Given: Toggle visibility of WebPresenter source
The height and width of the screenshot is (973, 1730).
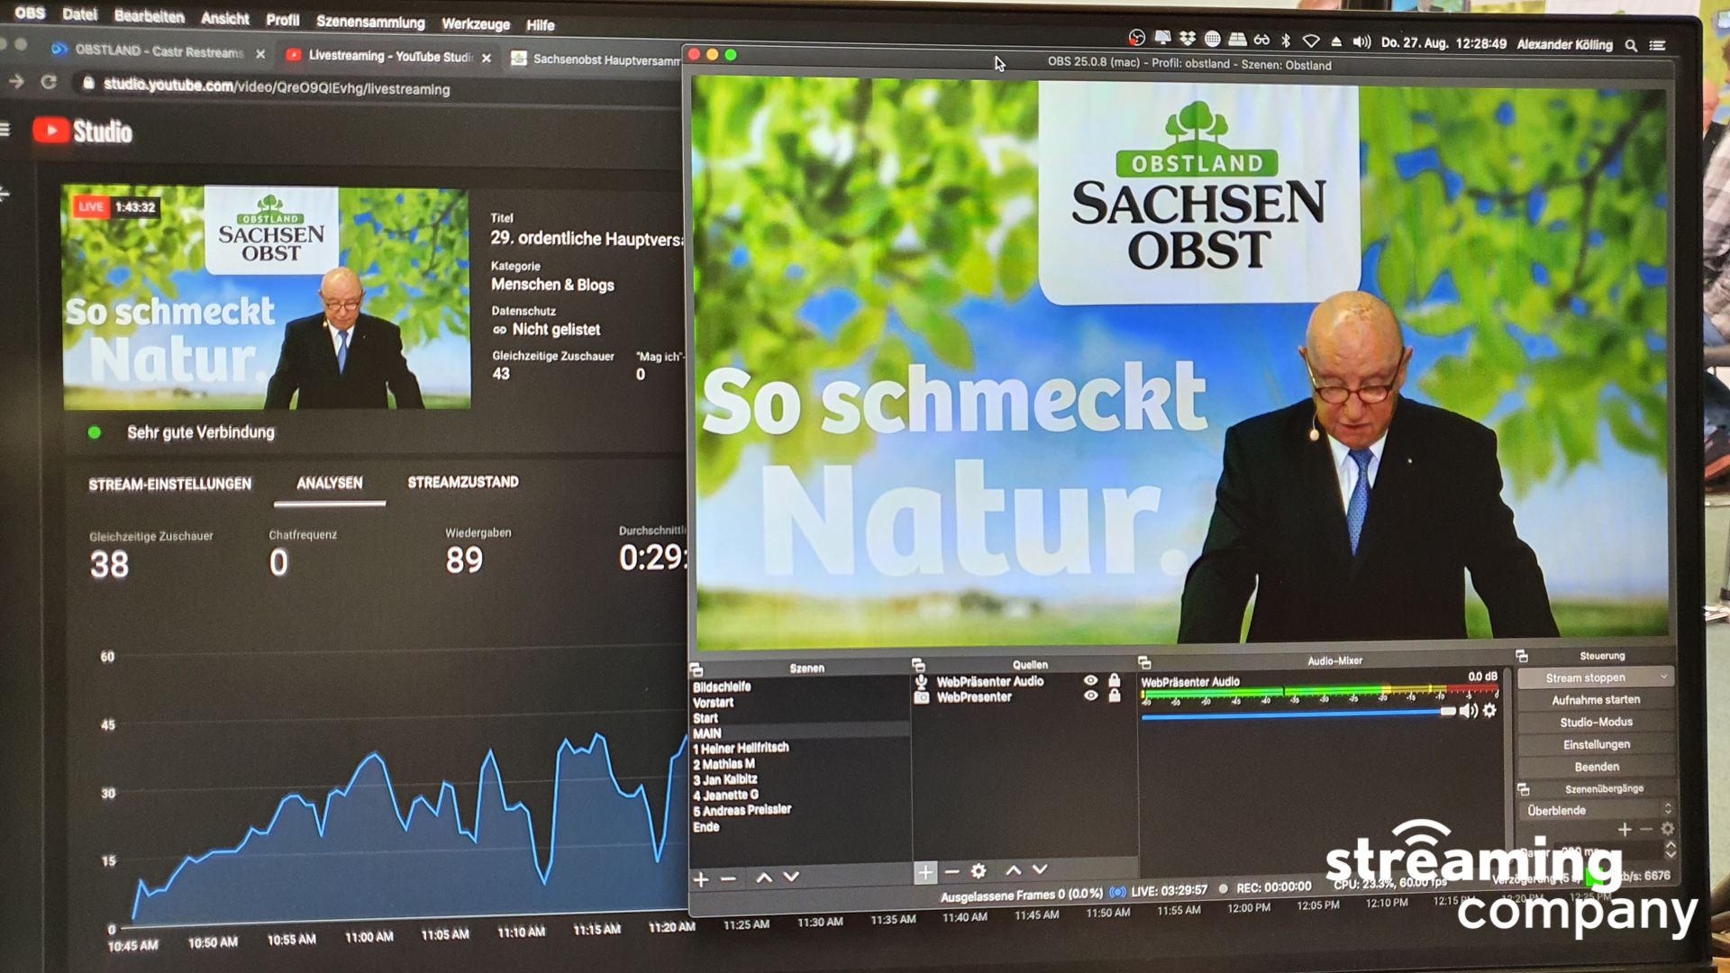Looking at the screenshot, I should coord(1090,696).
